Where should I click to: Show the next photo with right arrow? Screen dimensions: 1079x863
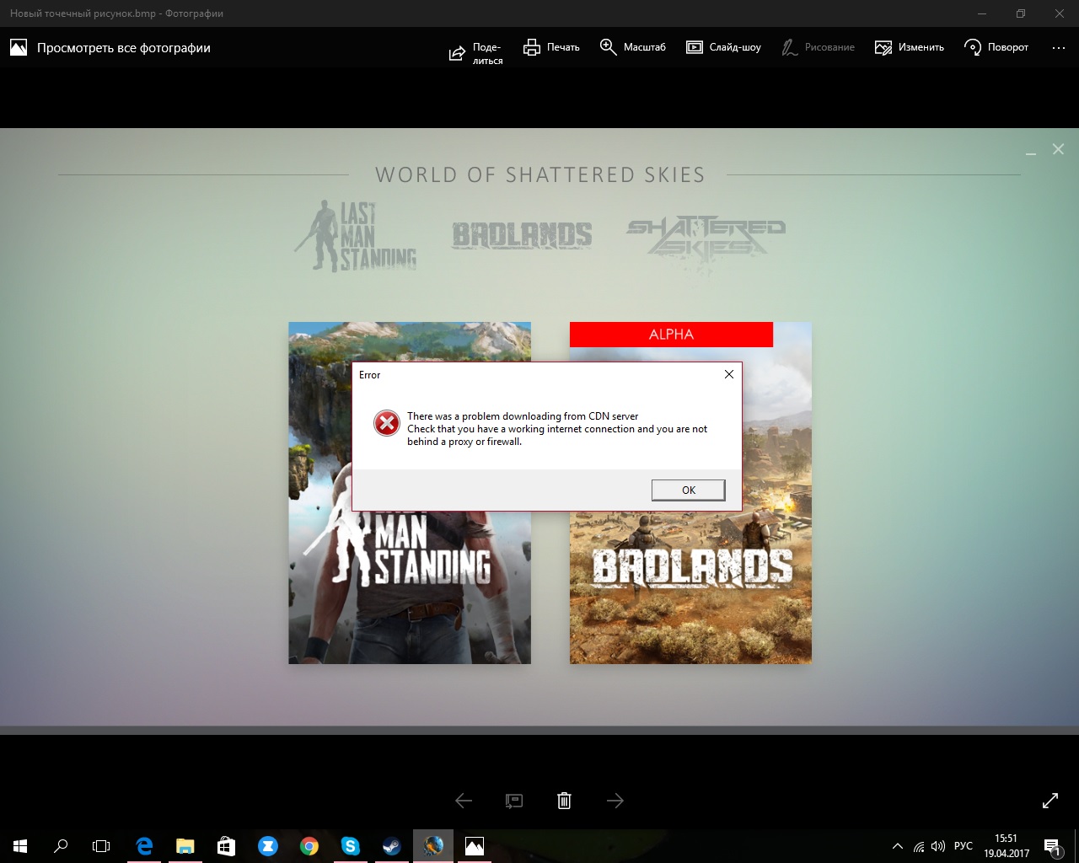[x=615, y=801]
